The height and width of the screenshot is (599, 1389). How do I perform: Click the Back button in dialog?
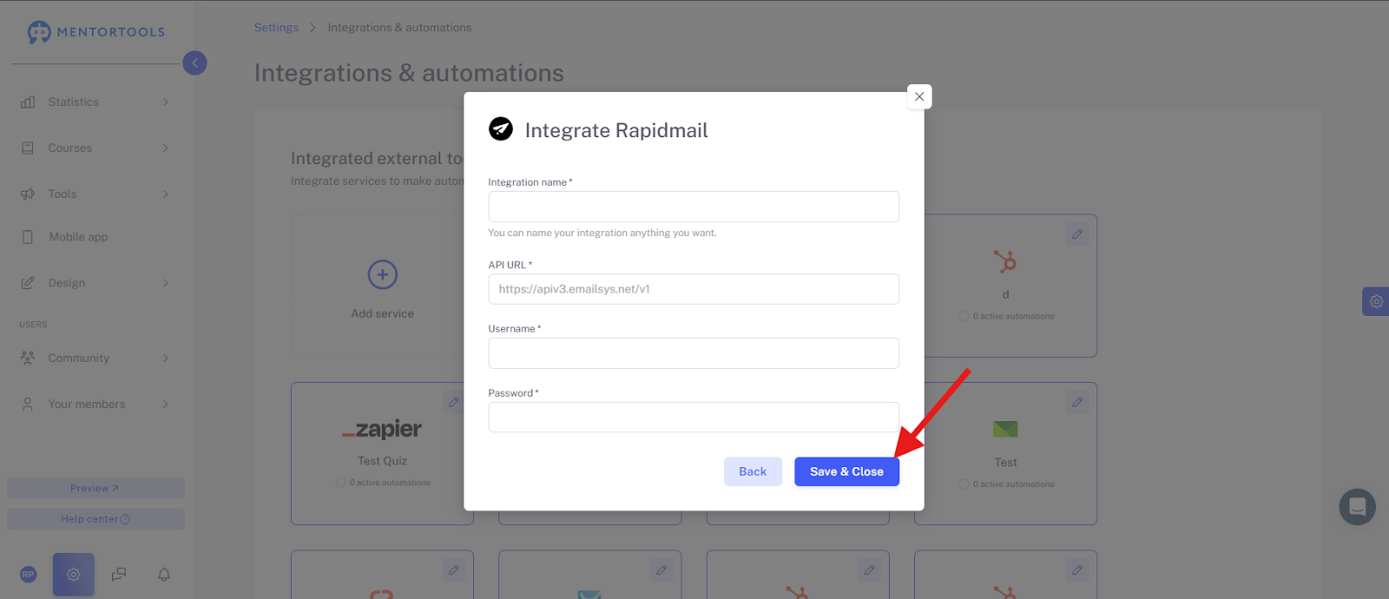753,471
